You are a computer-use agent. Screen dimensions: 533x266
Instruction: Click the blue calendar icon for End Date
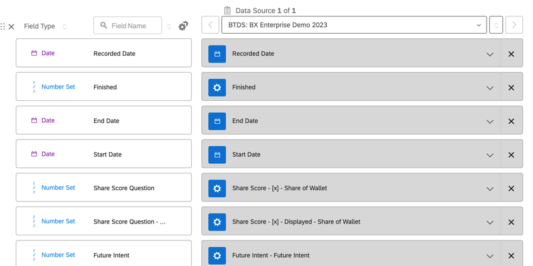point(217,121)
